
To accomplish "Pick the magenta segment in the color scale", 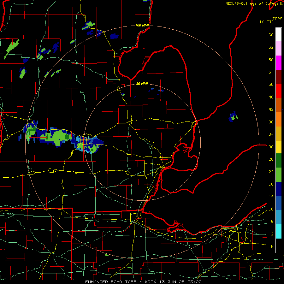I will [x=279, y=63].
